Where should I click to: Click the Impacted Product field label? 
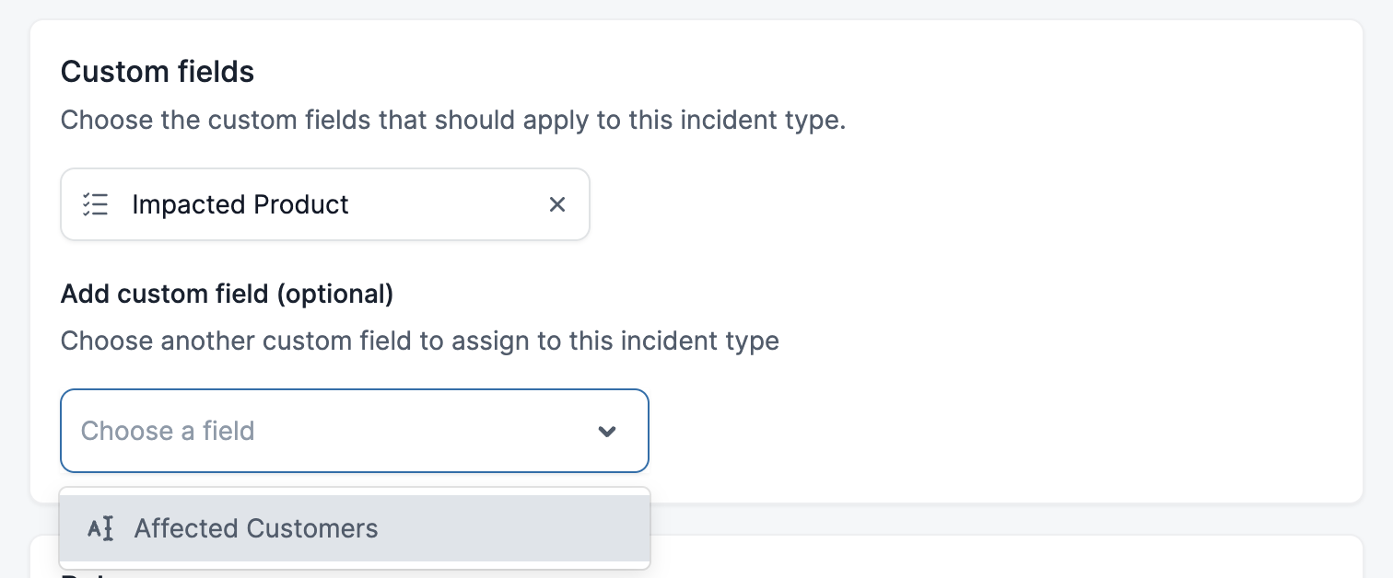[240, 204]
